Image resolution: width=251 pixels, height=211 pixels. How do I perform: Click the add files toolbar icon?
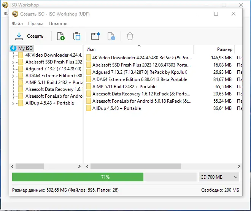pos(61,36)
